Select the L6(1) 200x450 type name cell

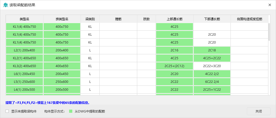[x=24, y=74]
